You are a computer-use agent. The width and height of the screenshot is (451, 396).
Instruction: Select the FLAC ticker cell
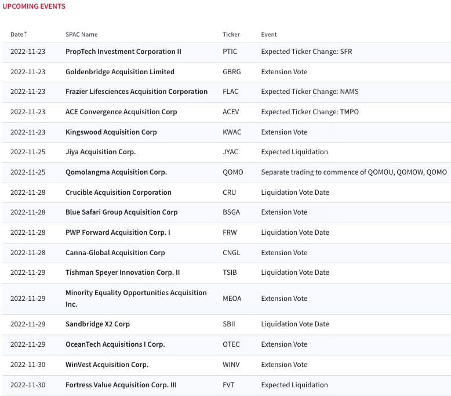point(230,92)
